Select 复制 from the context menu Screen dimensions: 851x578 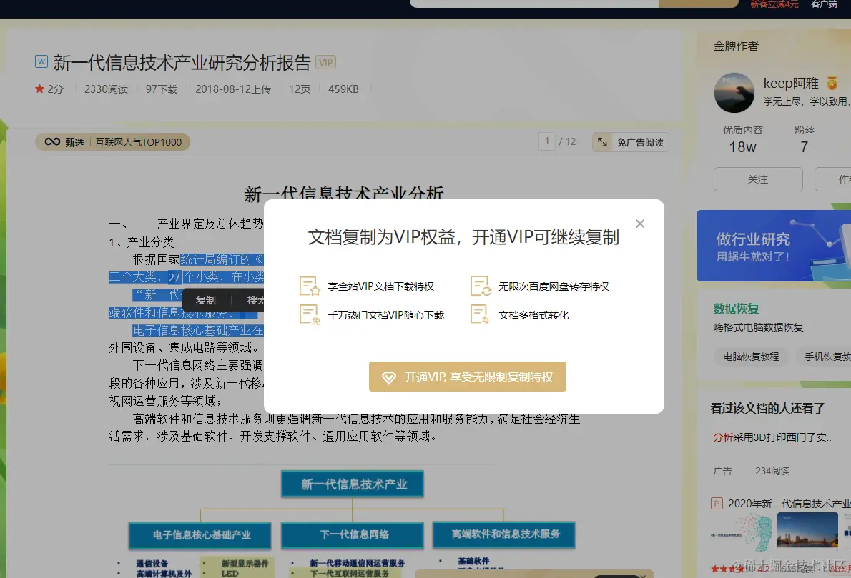(205, 299)
